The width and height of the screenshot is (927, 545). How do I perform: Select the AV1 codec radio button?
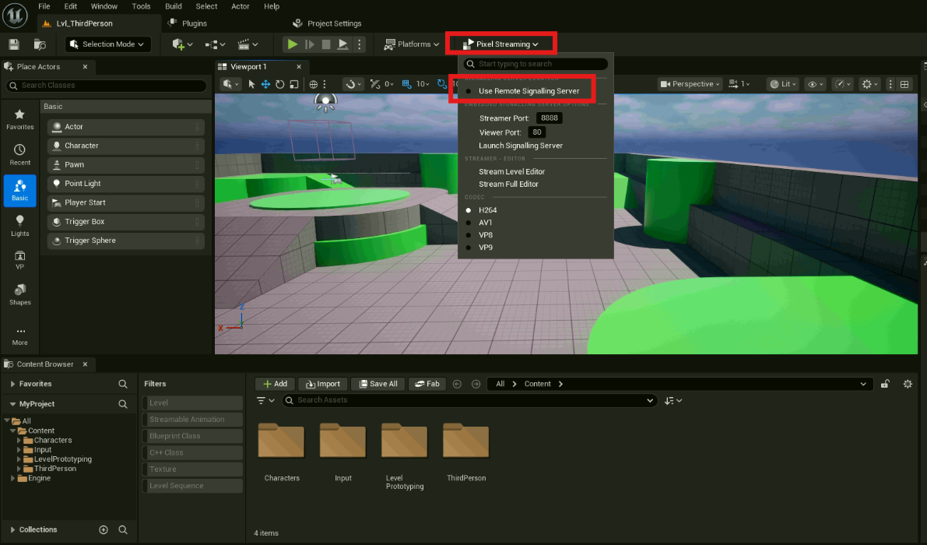point(469,223)
